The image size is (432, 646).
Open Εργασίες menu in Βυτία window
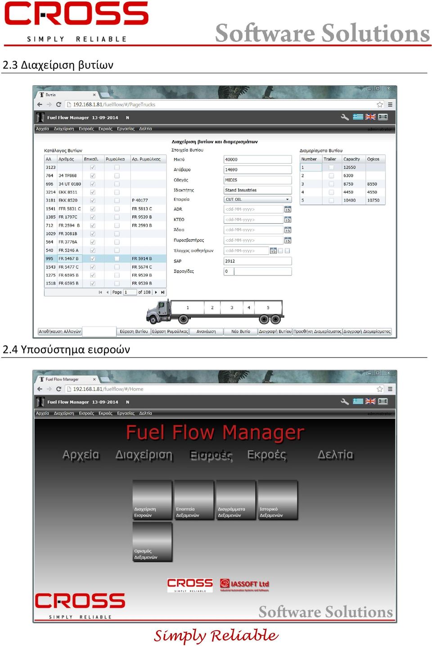[126, 129]
